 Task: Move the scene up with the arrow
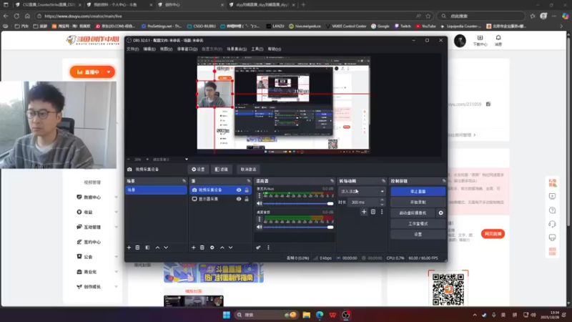coord(157,248)
